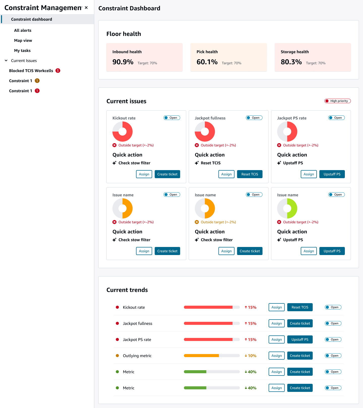Click Reset TCIS in Kickout rate trend row
Screen dimensions: 363x408
[300, 307]
